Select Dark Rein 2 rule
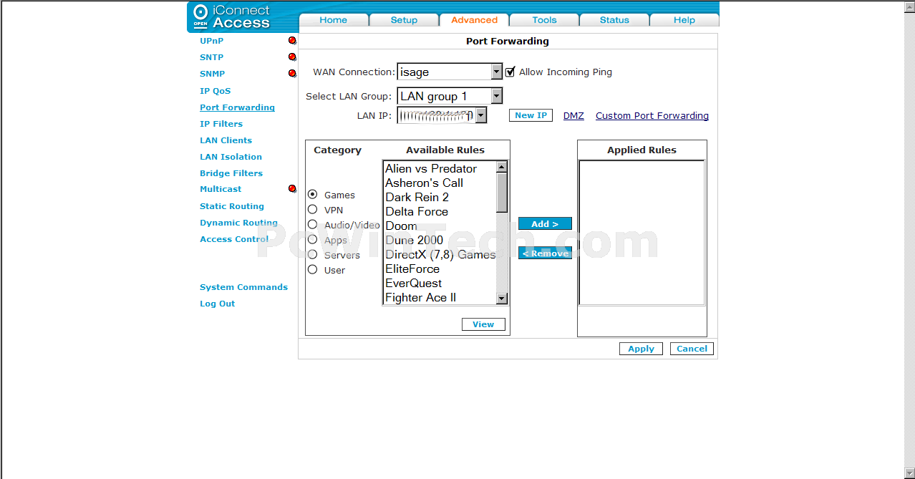Image resolution: width=915 pixels, height=479 pixels. [x=440, y=197]
